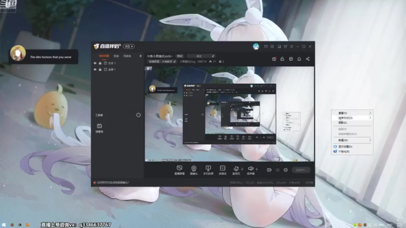
Task: Toggle visibility eye of 全屏 1 layer
Action: tap(95, 69)
